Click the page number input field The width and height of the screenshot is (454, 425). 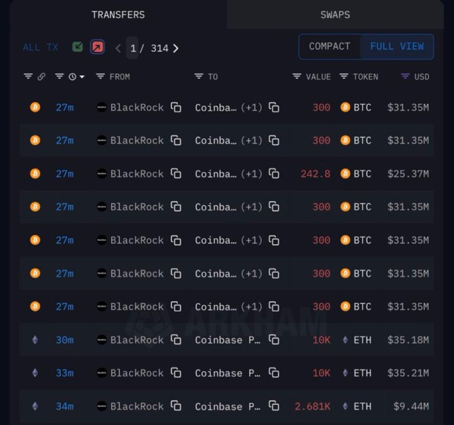[132, 48]
